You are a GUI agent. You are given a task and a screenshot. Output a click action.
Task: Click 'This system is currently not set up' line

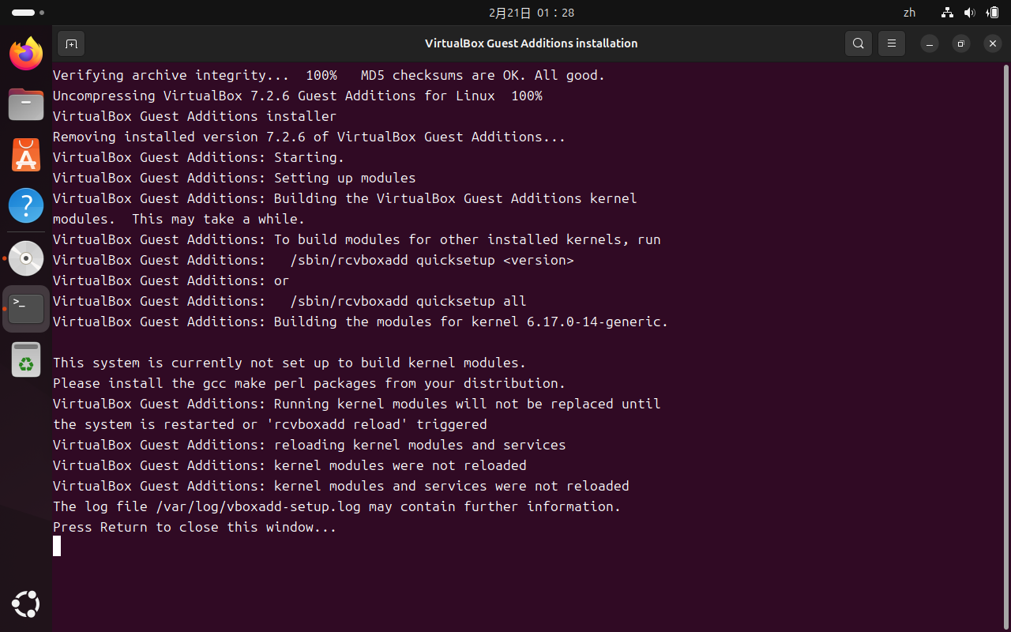[290, 363]
